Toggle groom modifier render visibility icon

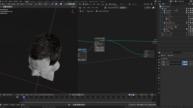click(186, 62)
